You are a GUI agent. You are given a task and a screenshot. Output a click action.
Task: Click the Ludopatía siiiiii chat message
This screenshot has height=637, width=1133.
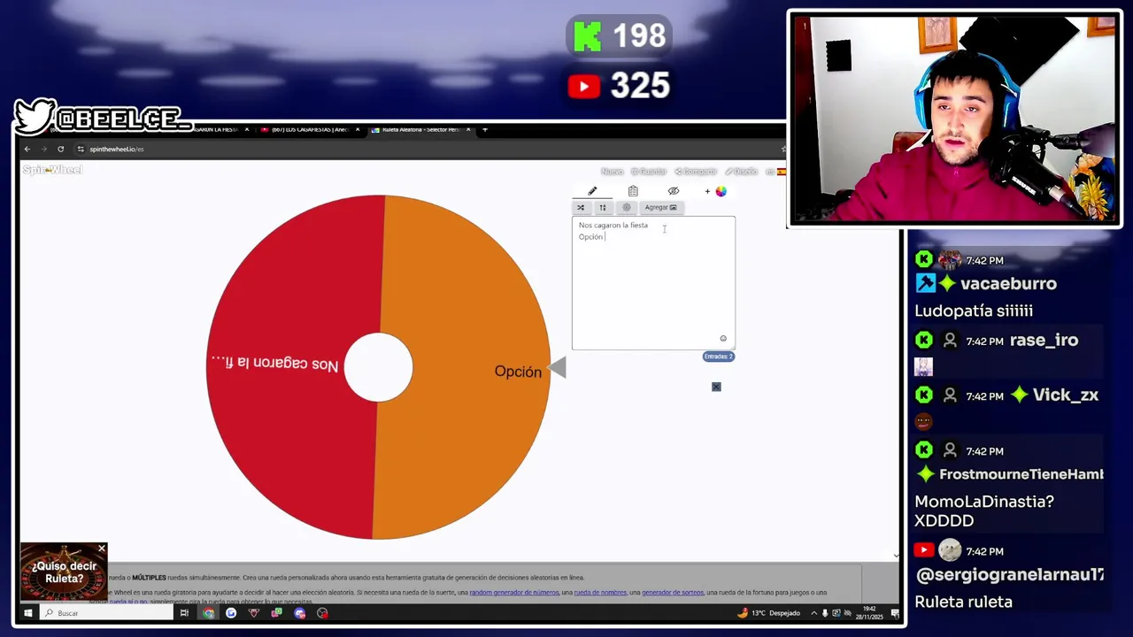974,311
